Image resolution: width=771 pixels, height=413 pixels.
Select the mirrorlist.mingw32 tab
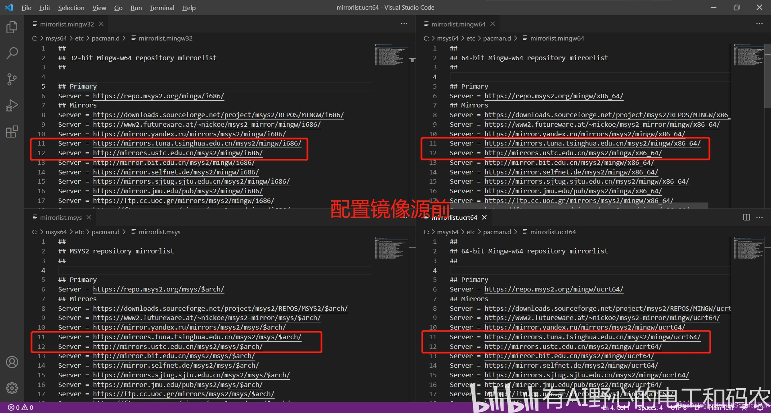coord(67,24)
